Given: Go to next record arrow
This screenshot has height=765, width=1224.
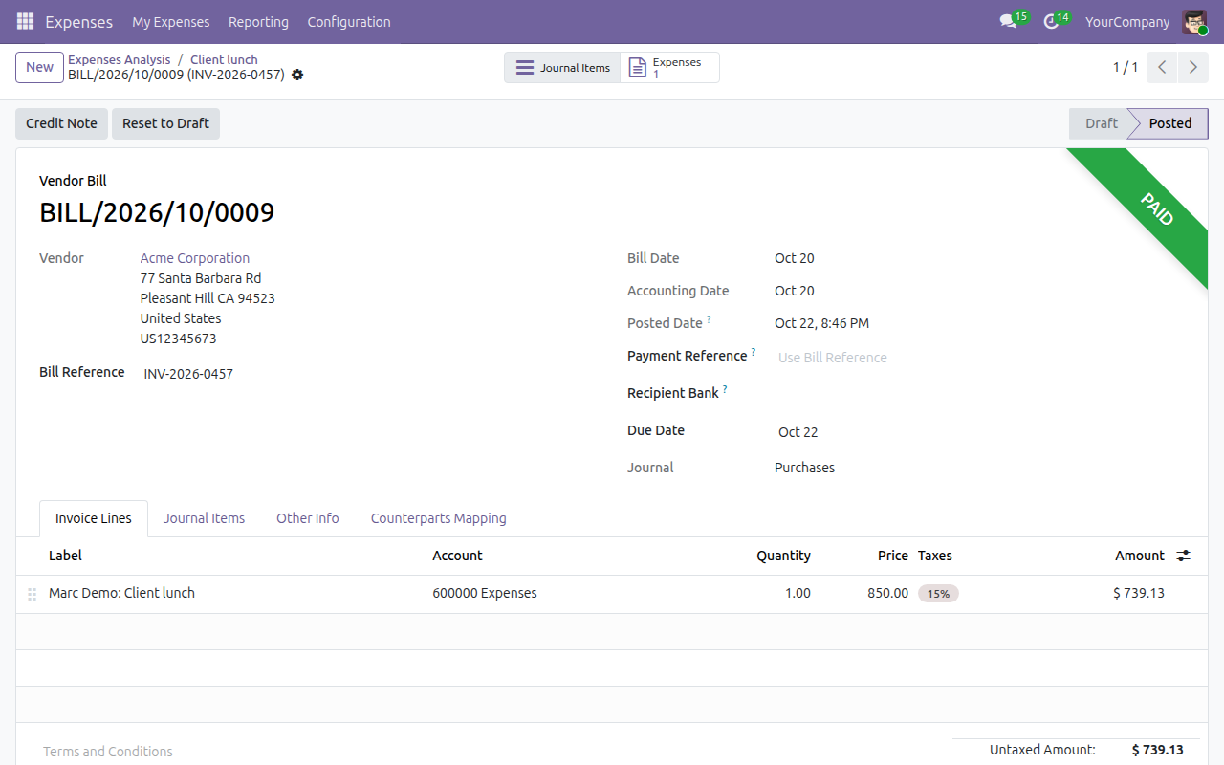Looking at the screenshot, I should [1192, 67].
